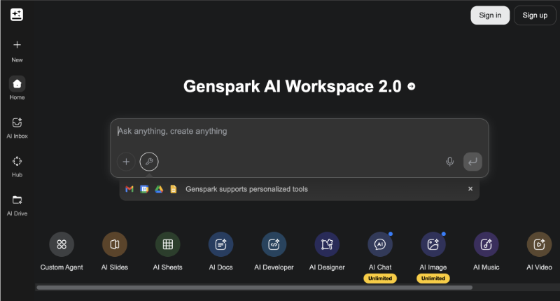The width and height of the screenshot is (560, 301).
Task: Click the Sign up button
Action: [535, 15]
